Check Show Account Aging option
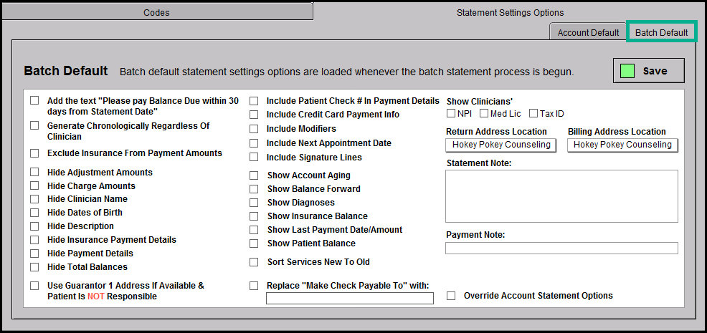 coord(254,175)
